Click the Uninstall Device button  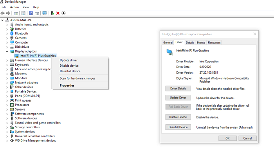(178, 127)
